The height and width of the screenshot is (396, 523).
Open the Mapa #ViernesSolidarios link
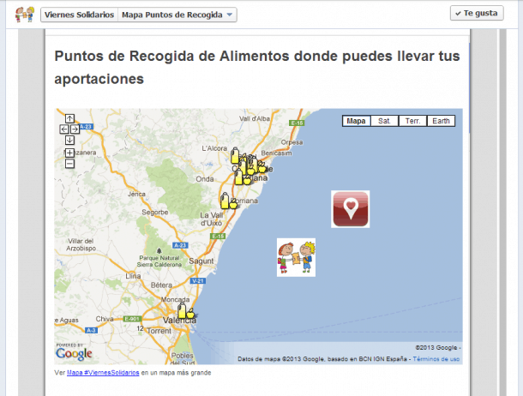click(x=103, y=372)
